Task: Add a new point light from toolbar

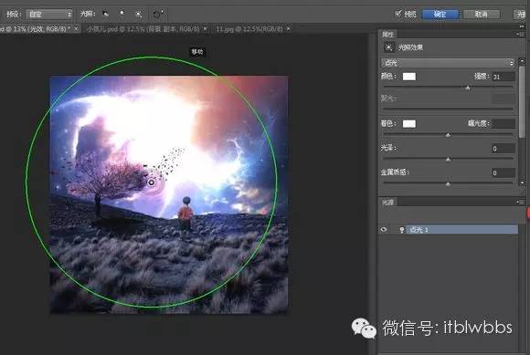Action: point(122,14)
